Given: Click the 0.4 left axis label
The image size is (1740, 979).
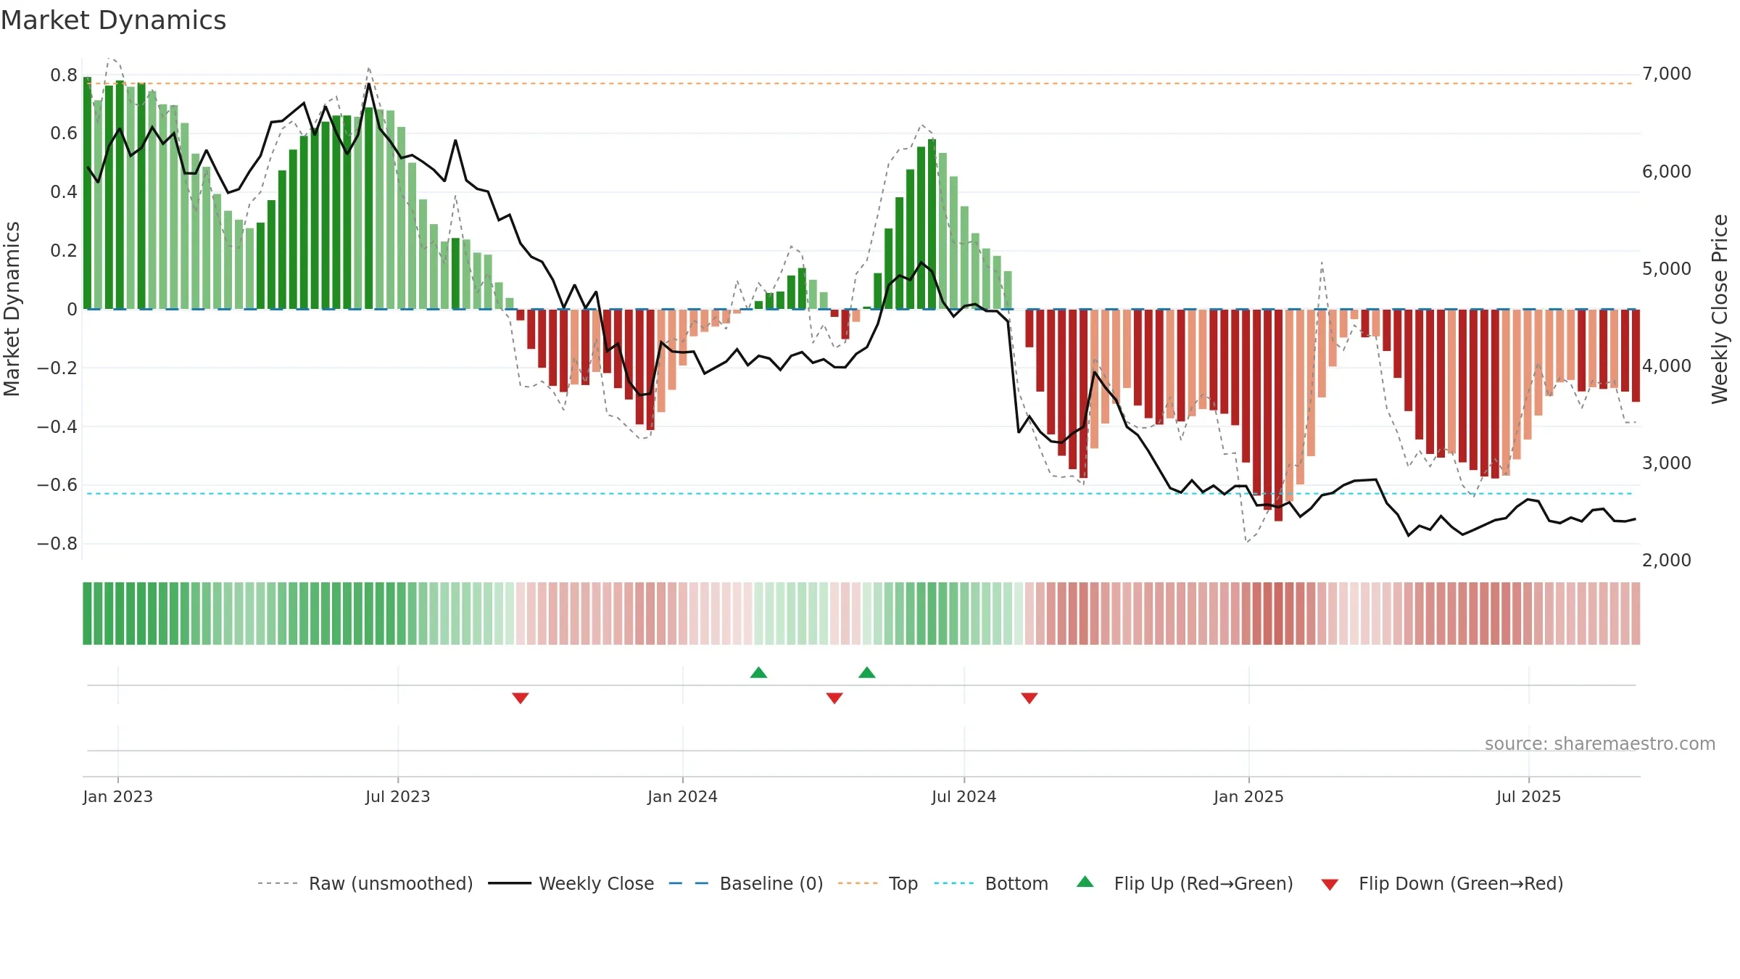Looking at the screenshot, I should coord(64,192).
